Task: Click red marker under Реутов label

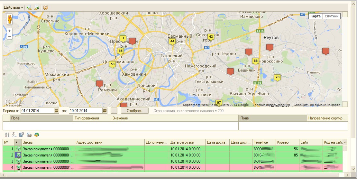Action: tap(270, 47)
